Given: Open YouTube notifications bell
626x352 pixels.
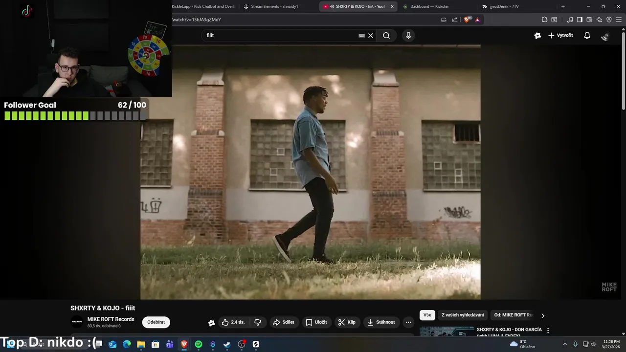Looking at the screenshot, I should 587,35.
